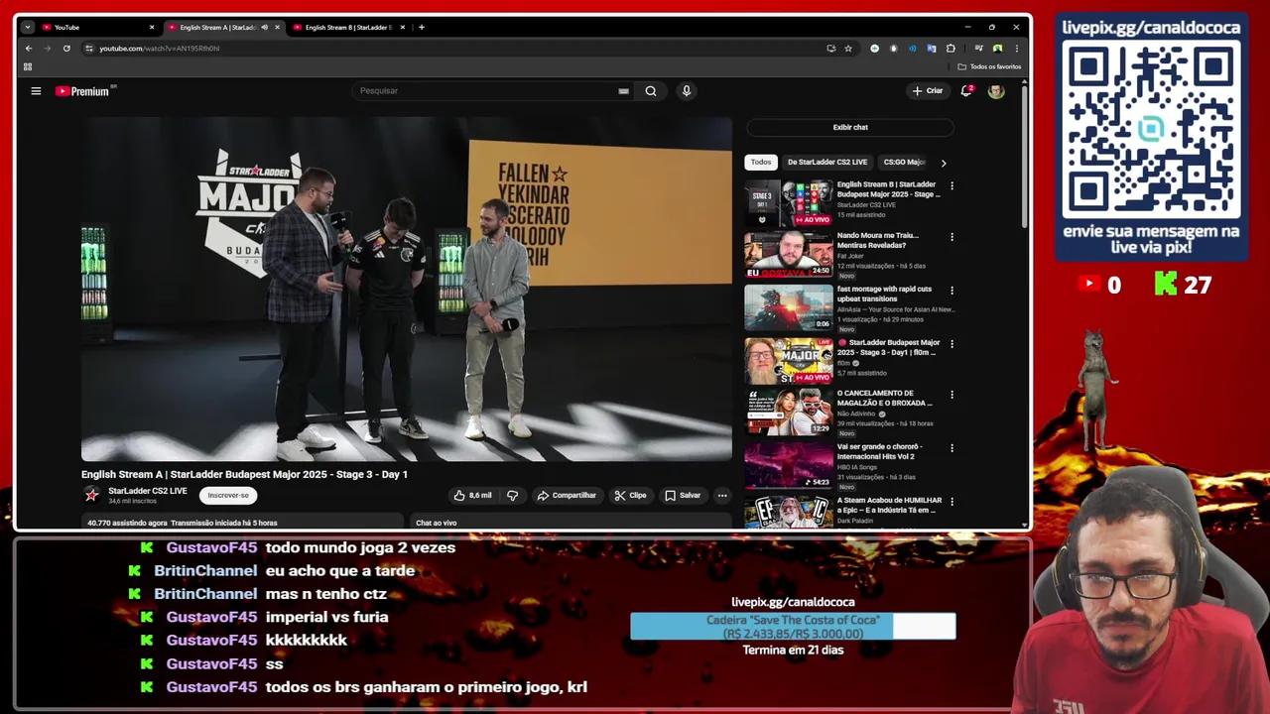Click the Exibir chat button
This screenshot has height=714, width=1270.
pos(850,127)
